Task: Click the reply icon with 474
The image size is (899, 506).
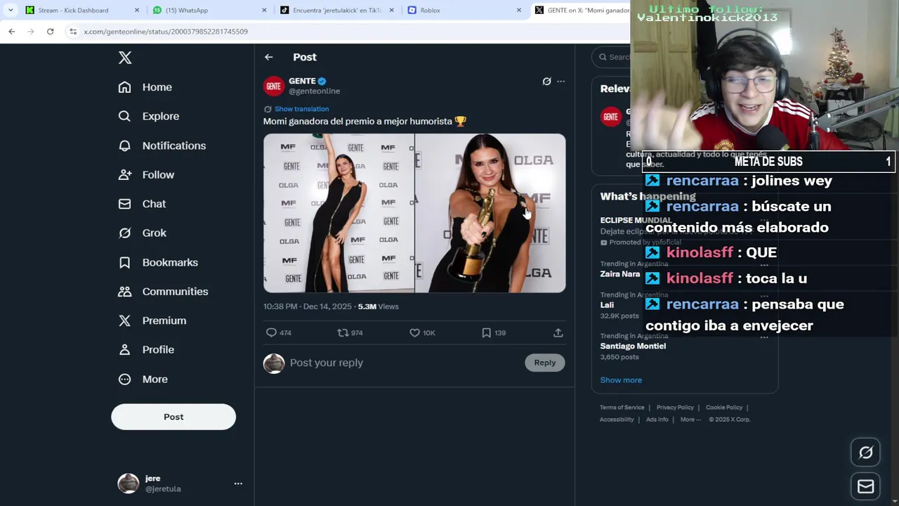Action: coord(271,332)
